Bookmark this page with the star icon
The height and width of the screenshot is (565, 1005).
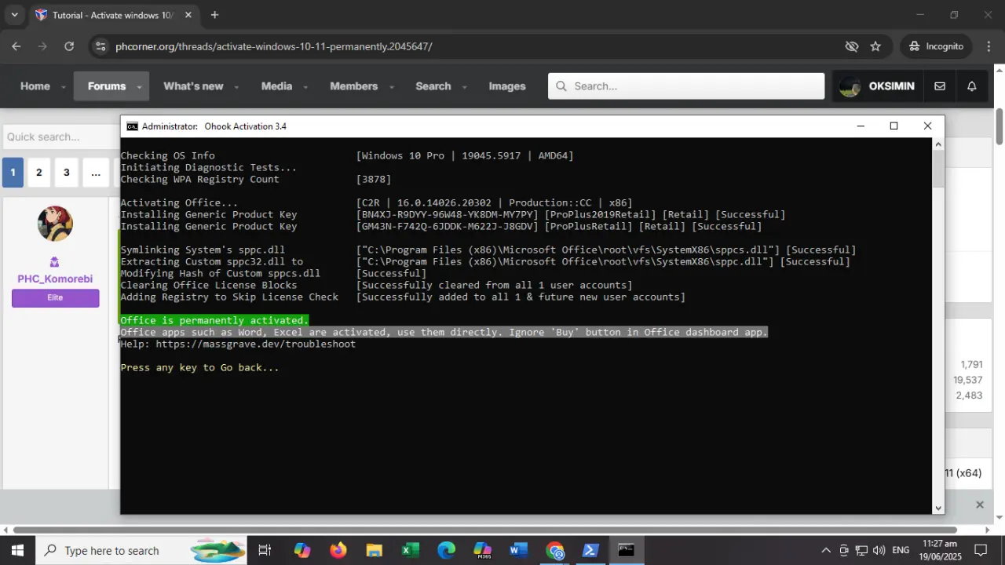pos(875,46)
